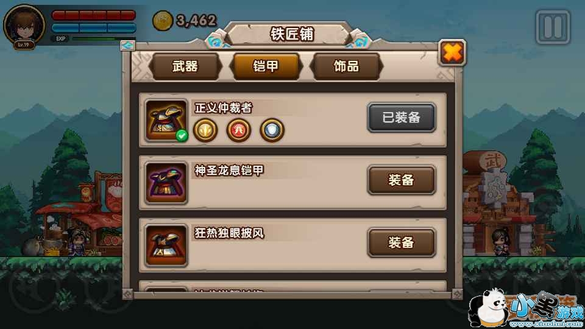The image size is (585, 329).
Task: Select the 铠甲 tab
Action: 266,66
